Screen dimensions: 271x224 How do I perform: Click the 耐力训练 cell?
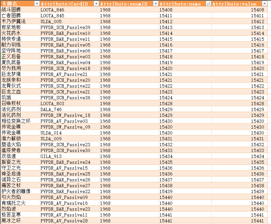(x=20, y=45)
